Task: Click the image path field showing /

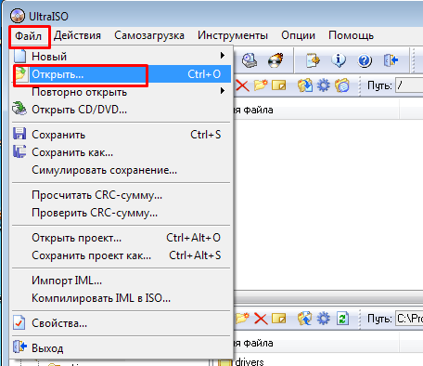Action: click(409, 85)
